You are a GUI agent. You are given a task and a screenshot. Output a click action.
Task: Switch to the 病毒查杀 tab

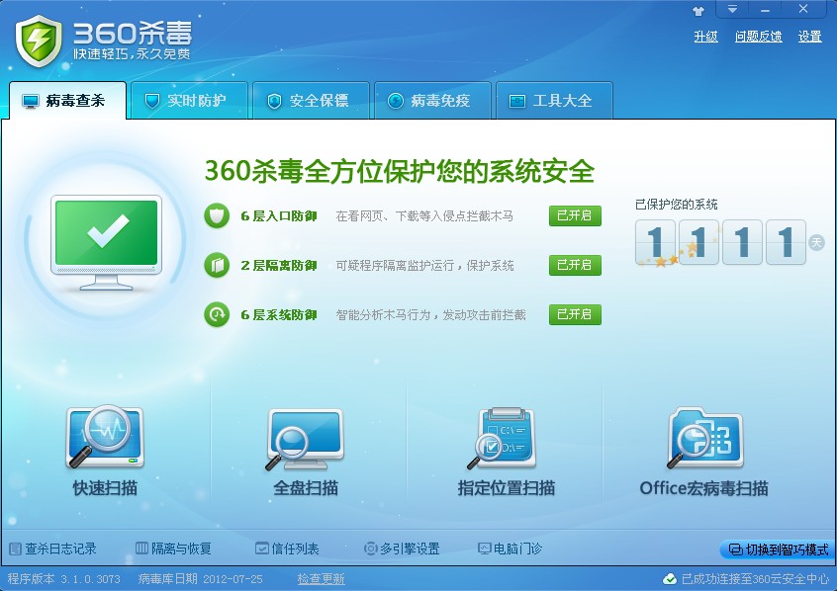coord(68,100)
